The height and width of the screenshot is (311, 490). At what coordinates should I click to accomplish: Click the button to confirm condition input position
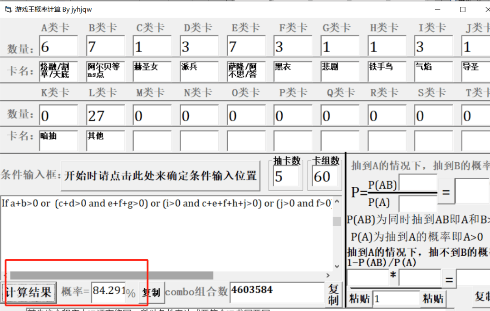point(161,176)
